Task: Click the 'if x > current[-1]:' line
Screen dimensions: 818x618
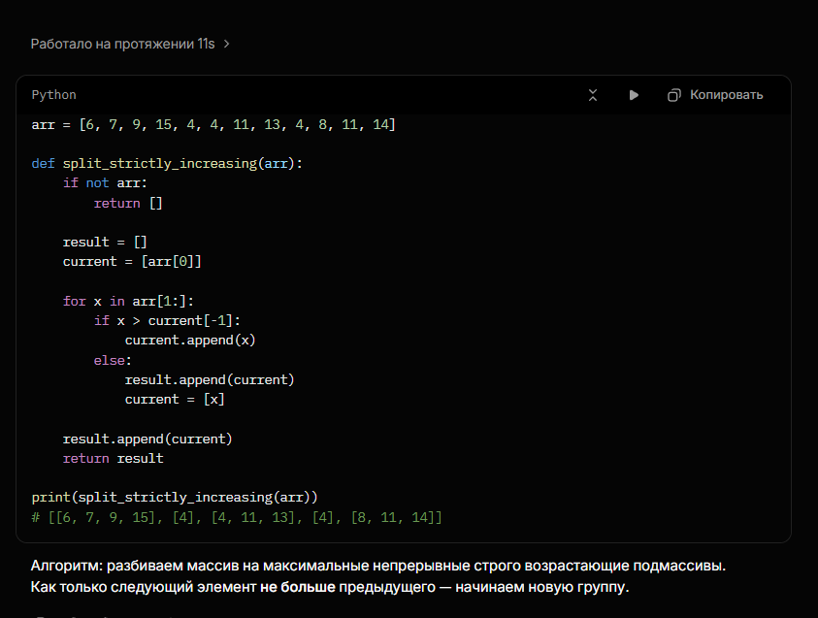Action: tap(167, 320)
